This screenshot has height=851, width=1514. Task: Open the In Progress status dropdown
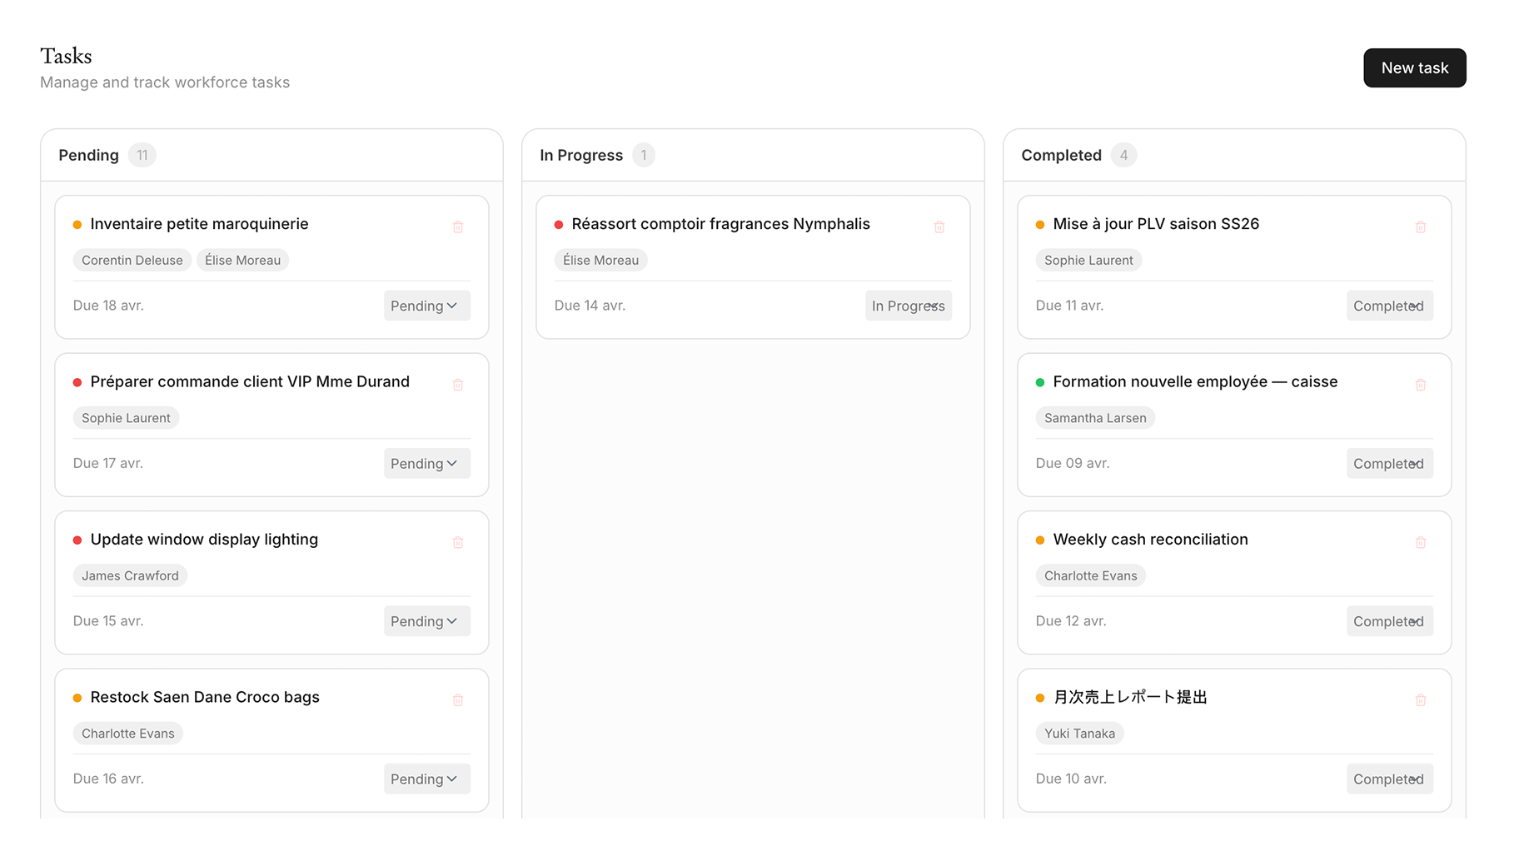(x=908, y=306)
